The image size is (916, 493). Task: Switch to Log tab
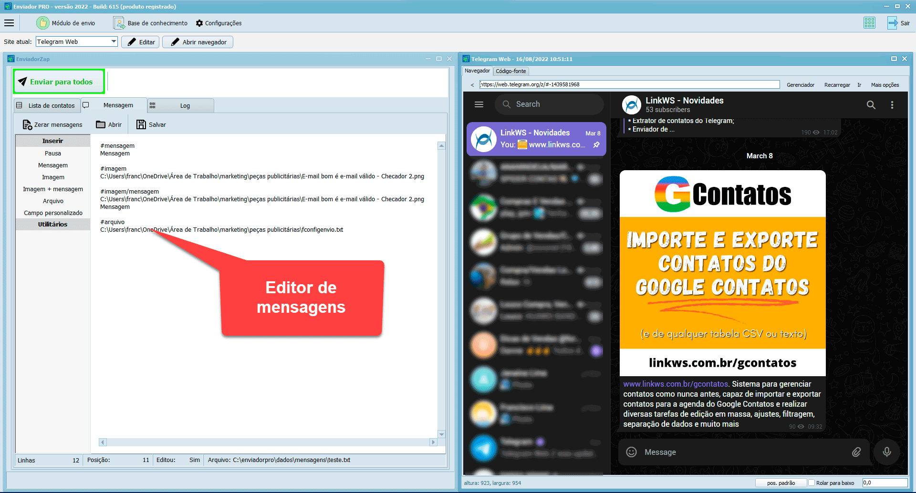pyautogui.click(x=180, y=105)
